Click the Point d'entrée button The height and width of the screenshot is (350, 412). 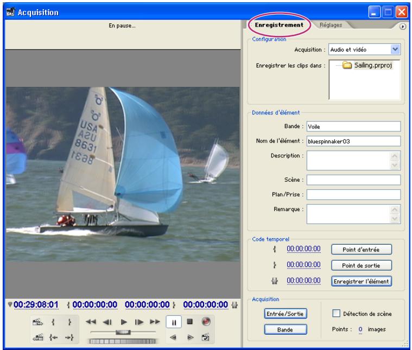pos(362,250)
